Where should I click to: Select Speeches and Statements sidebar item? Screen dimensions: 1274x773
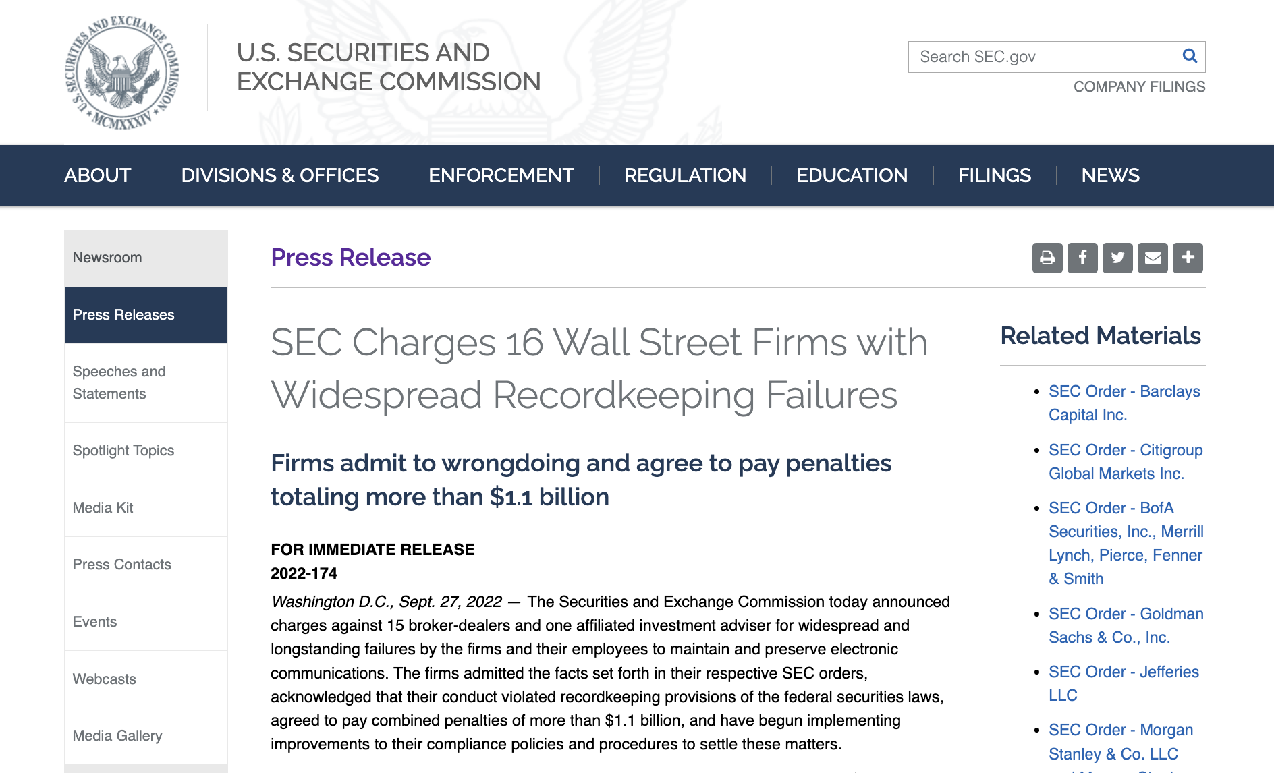[x=119, y=382]
